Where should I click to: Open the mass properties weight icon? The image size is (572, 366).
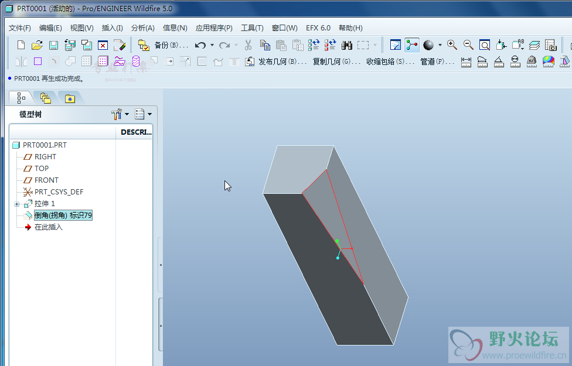point(532,61)
